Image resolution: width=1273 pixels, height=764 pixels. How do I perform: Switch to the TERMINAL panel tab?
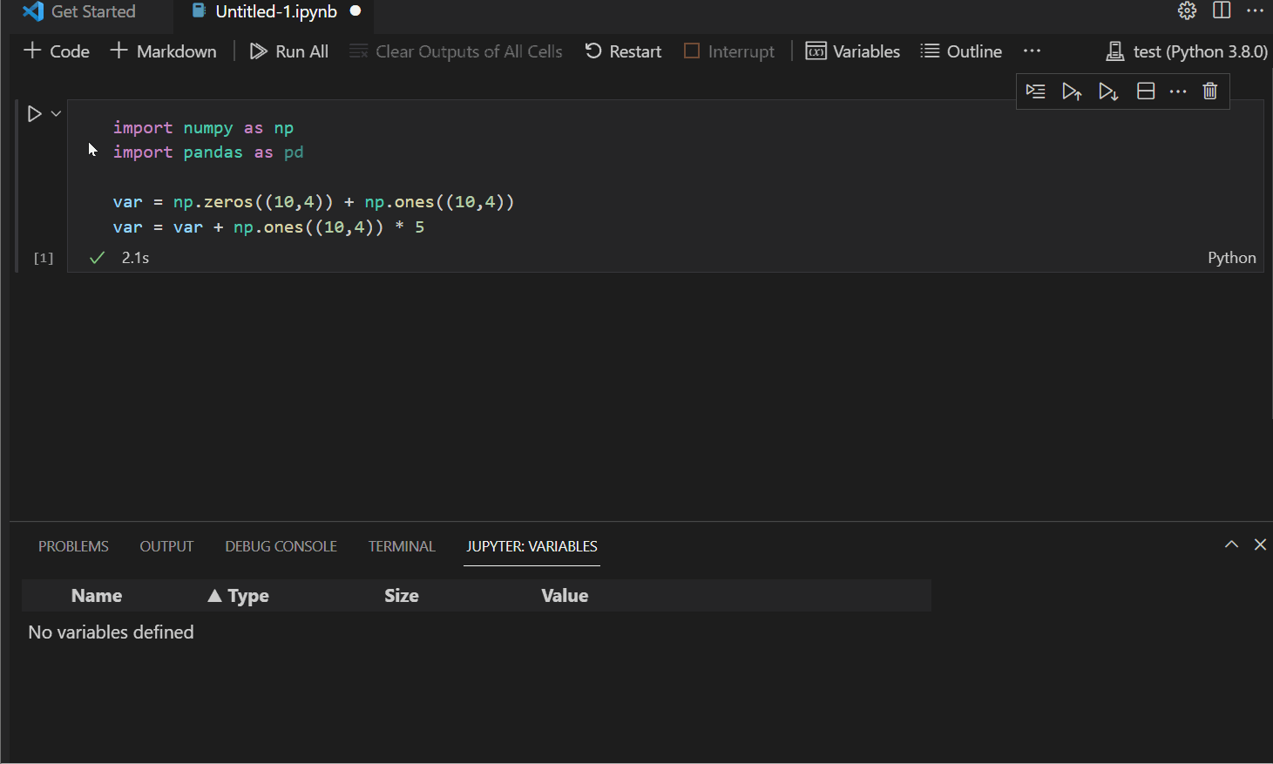(x=401, y=546)
